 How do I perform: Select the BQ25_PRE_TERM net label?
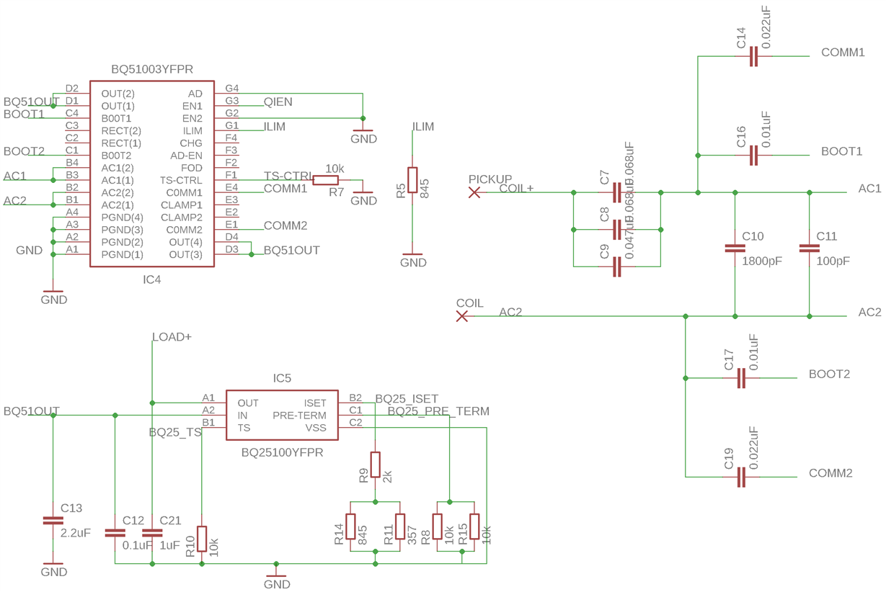438,411
